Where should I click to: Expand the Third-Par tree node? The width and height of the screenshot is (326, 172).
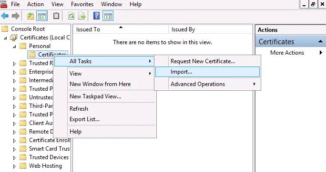(x=14, y=106)
